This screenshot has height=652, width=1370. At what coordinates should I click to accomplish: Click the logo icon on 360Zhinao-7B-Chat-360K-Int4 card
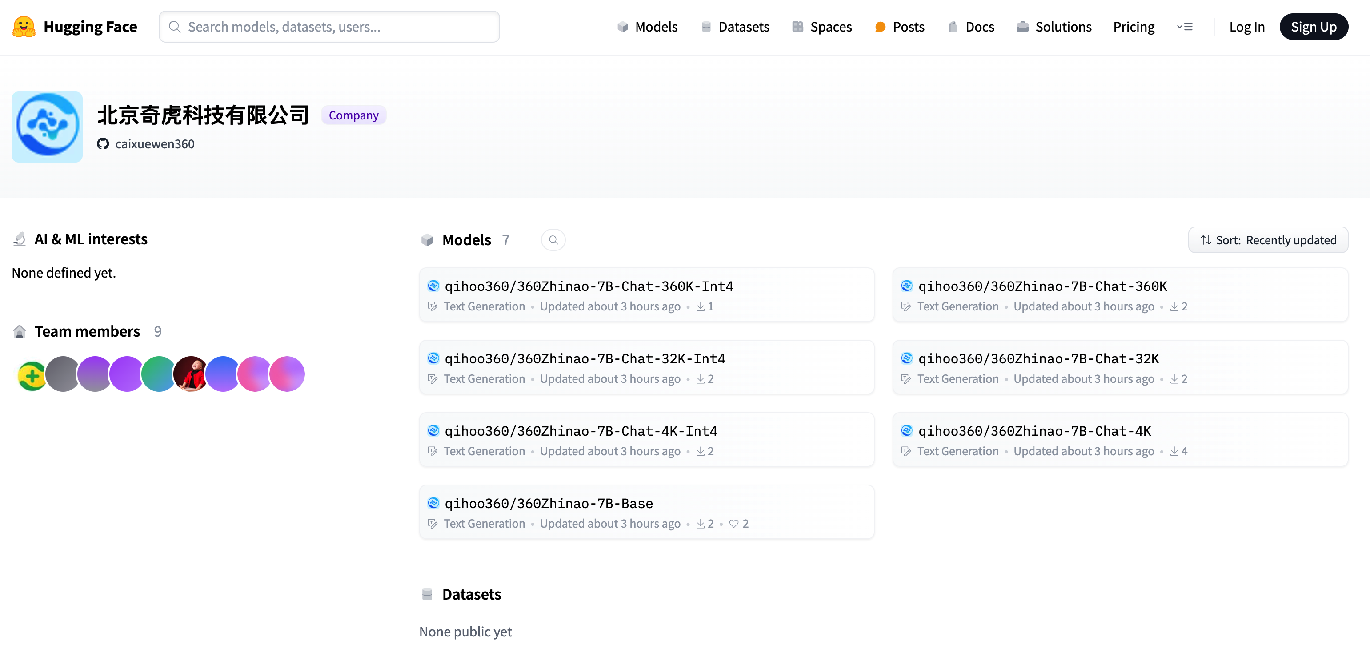433,286
